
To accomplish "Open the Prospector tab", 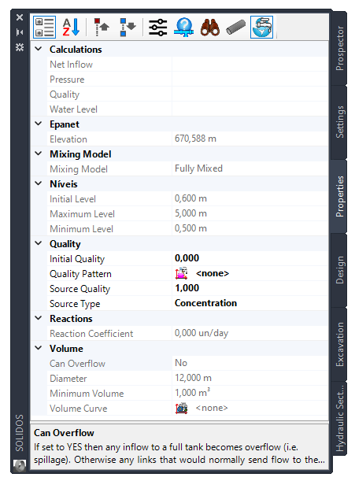I will [339, 48].
